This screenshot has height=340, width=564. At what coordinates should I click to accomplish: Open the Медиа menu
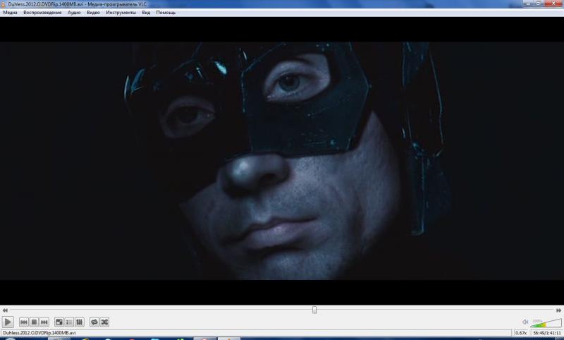(x=10, y=13)
